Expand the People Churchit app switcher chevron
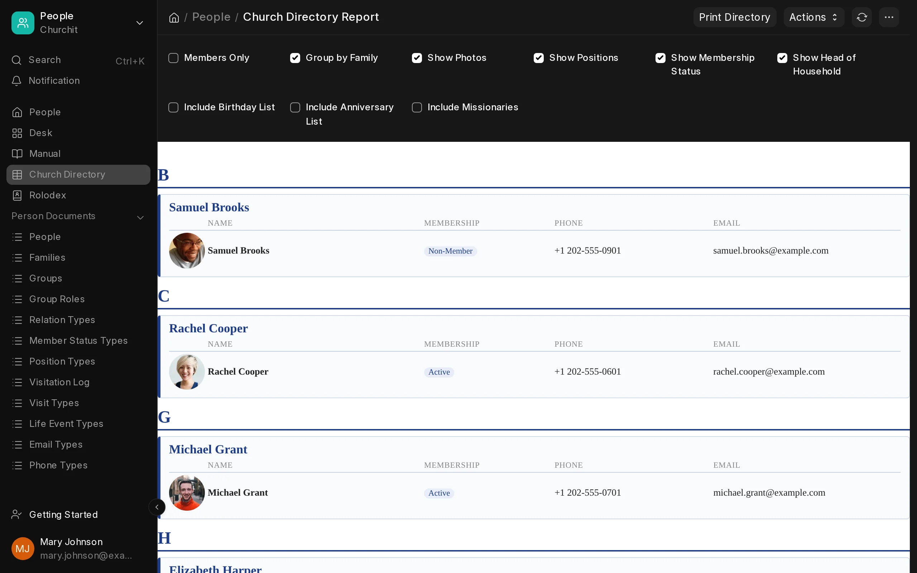Screen dimensions: 917x573 tap(139, 23)
